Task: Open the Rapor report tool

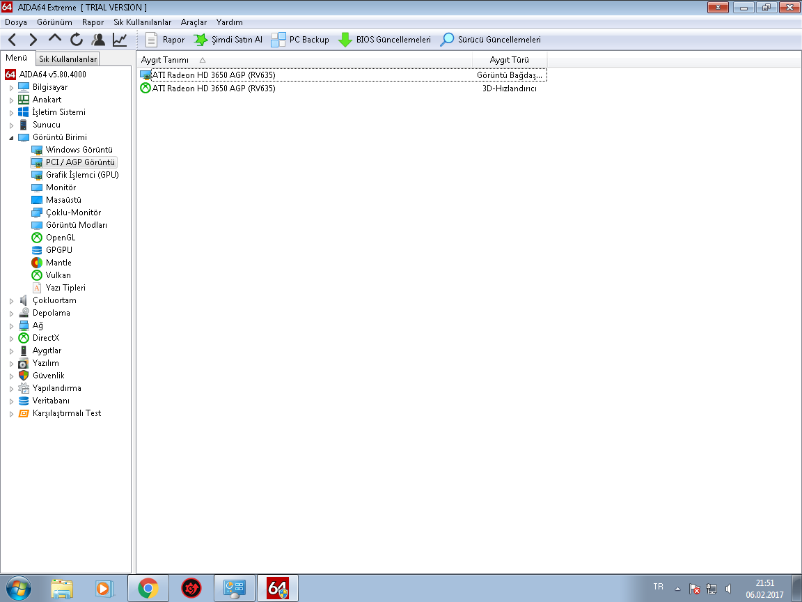Action: tap(165, 40)
